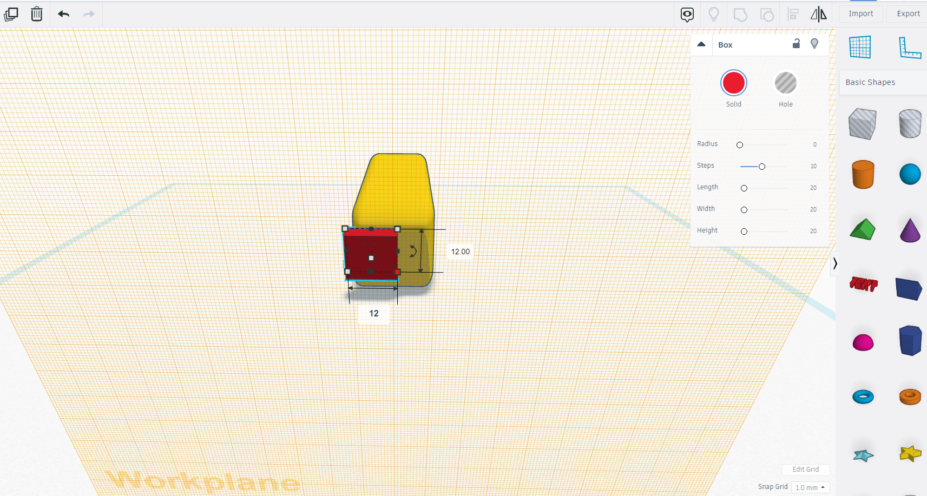
Task: Undo the last action
Action: (63, 14)
